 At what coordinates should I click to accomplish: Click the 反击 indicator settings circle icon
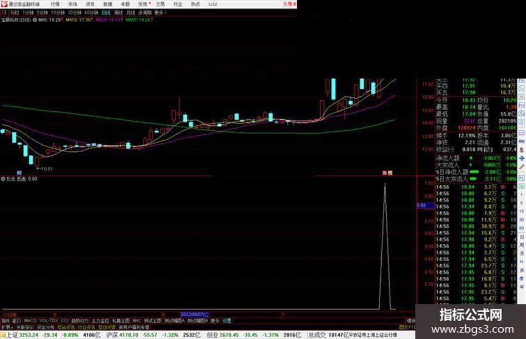[x=3, y=179]
